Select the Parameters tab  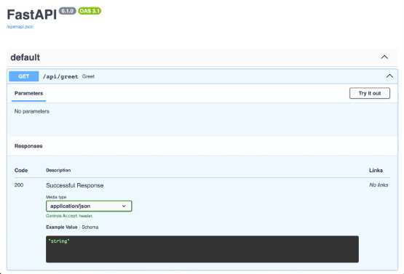[x=28, y=93]
